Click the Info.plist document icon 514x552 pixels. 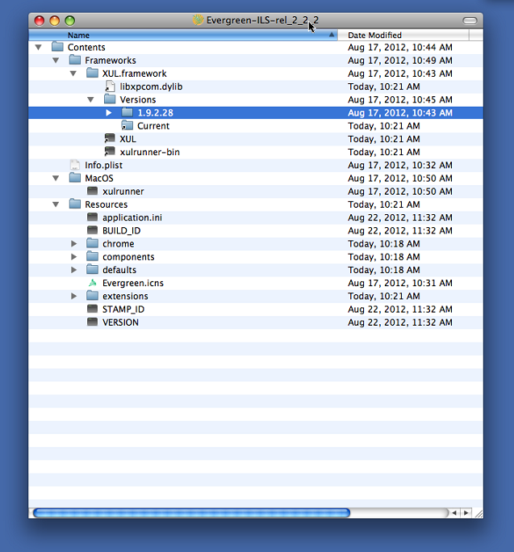(75, 165)
